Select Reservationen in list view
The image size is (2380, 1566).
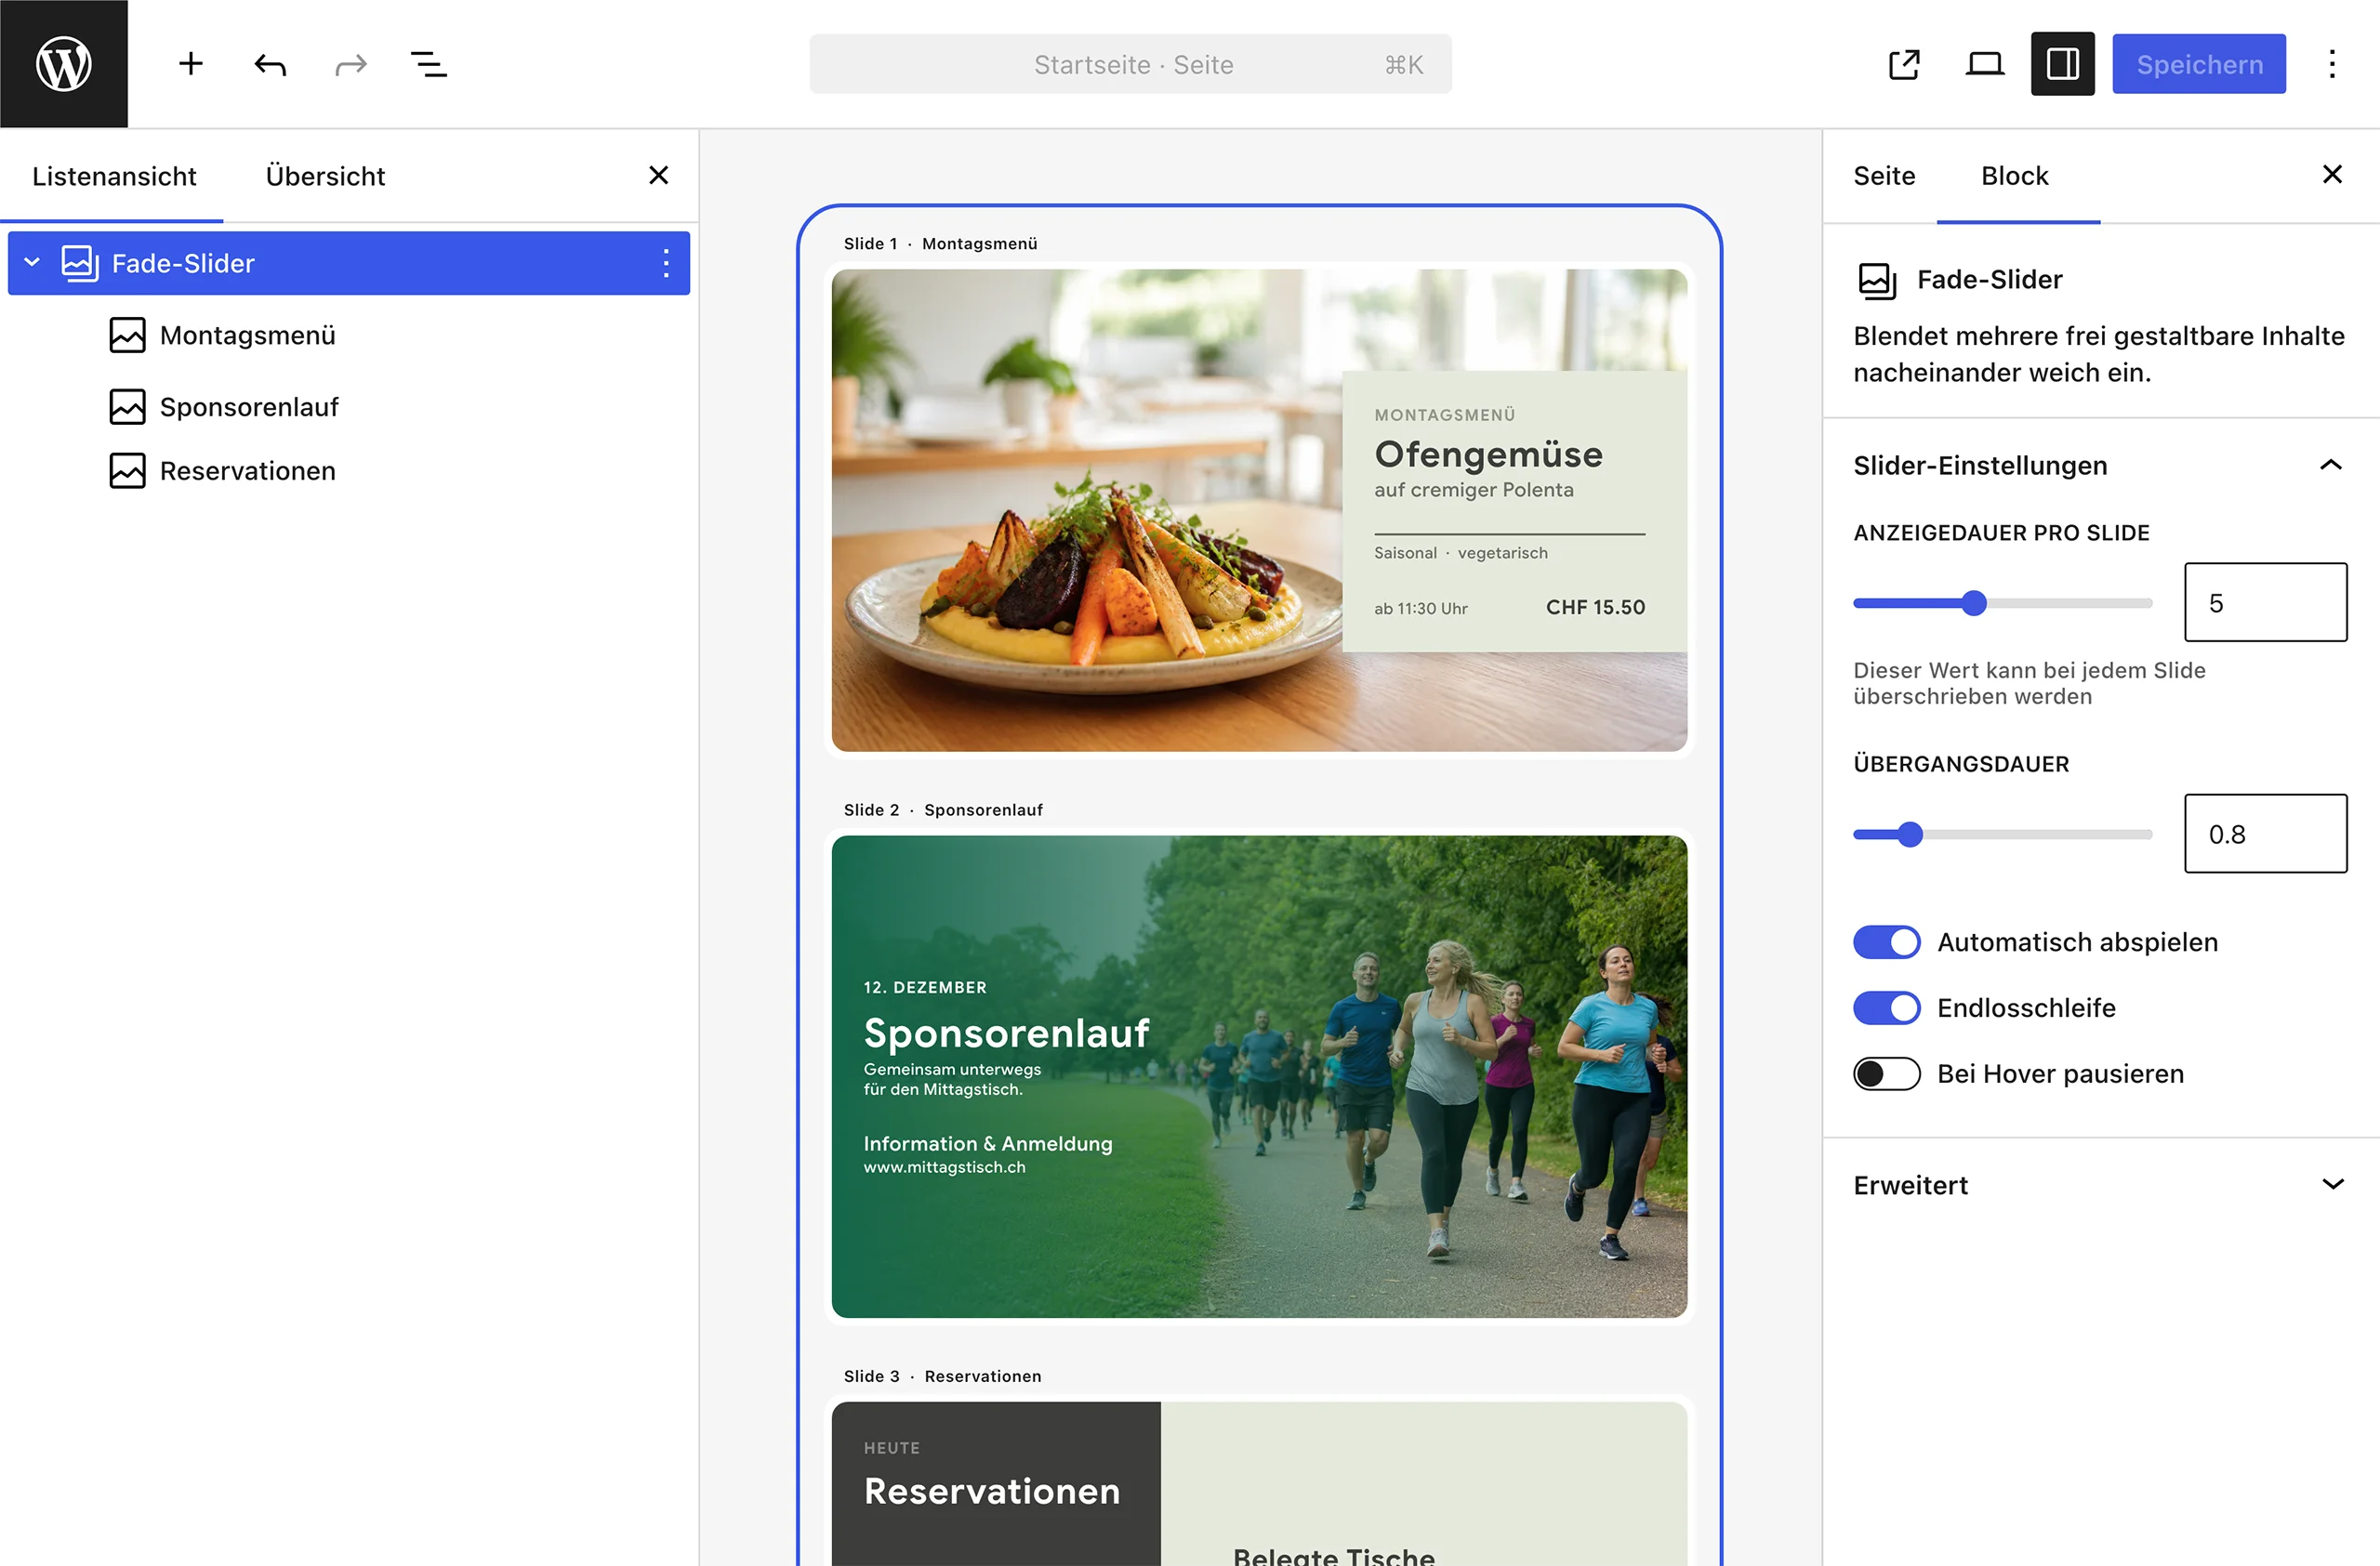pos(247,470)
